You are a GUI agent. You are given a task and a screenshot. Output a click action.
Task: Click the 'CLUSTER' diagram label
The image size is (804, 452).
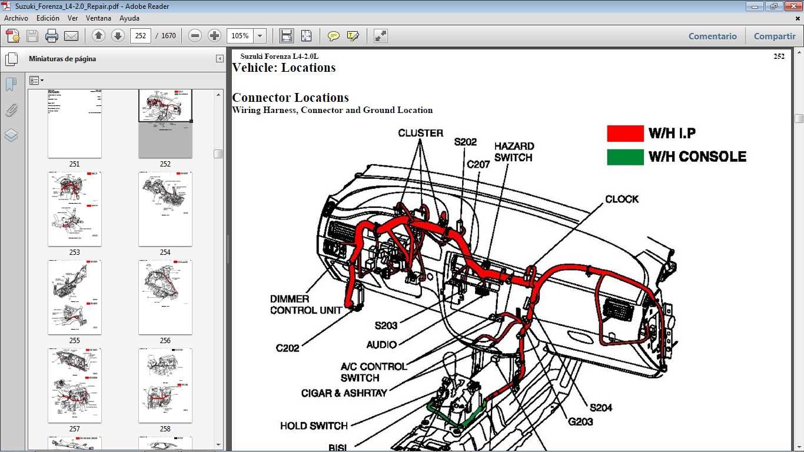click(421, 134)
